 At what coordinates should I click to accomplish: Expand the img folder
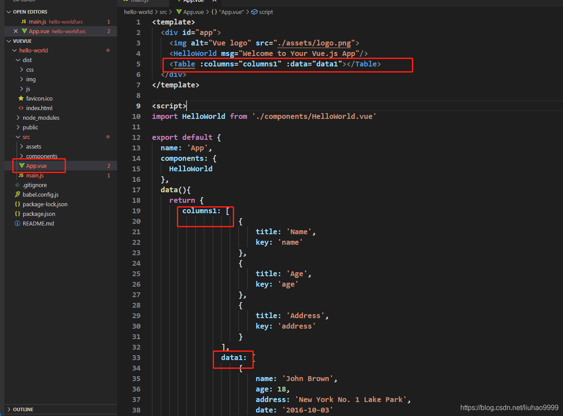pos(22,79)
